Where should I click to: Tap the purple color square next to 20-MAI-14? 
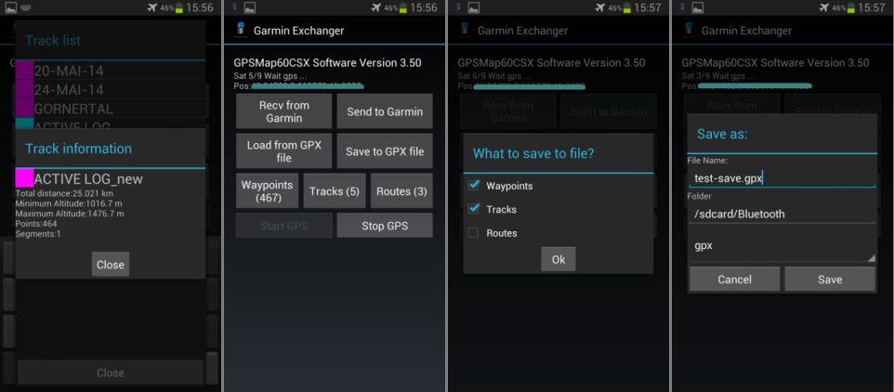[x=24, y=71]
